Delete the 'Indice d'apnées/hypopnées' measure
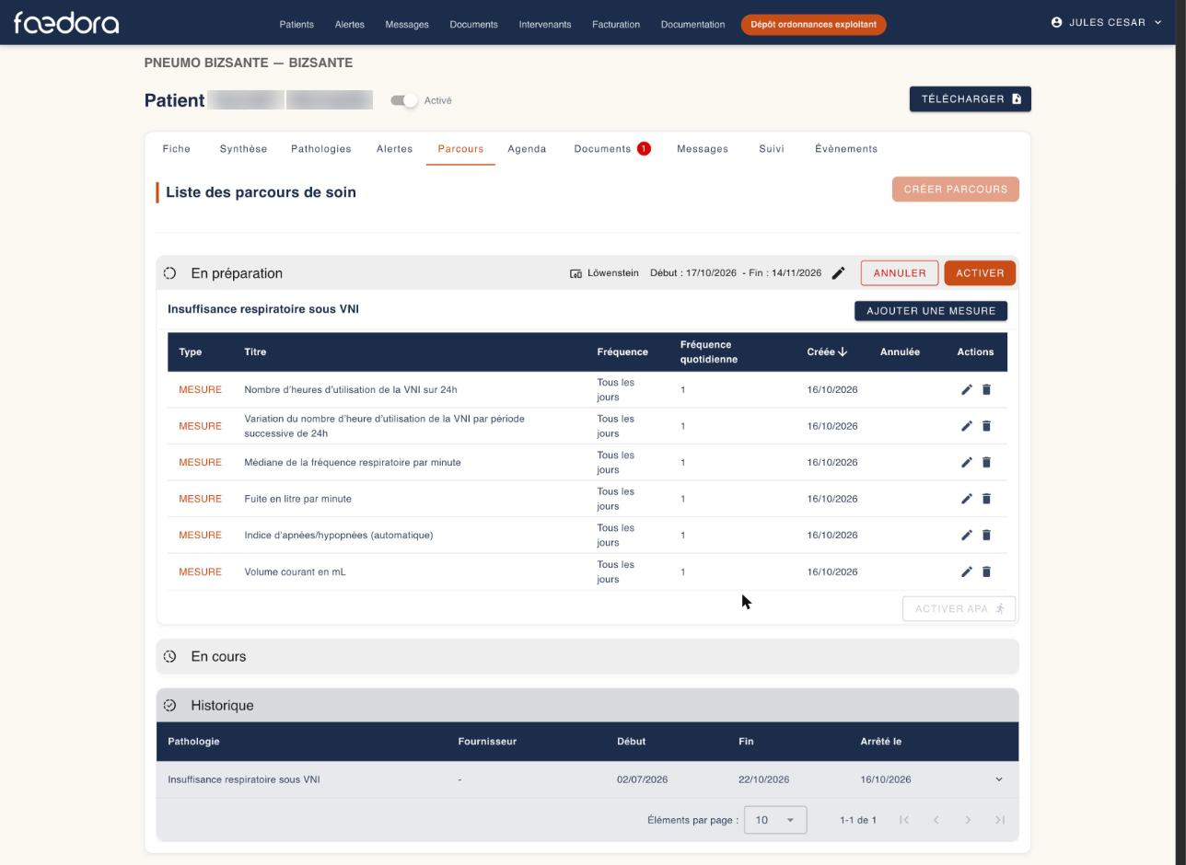1186x865 pixels. tap(986, 535)
